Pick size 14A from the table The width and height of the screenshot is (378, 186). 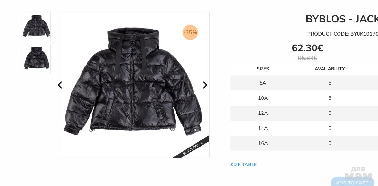(x=304, y=128)
